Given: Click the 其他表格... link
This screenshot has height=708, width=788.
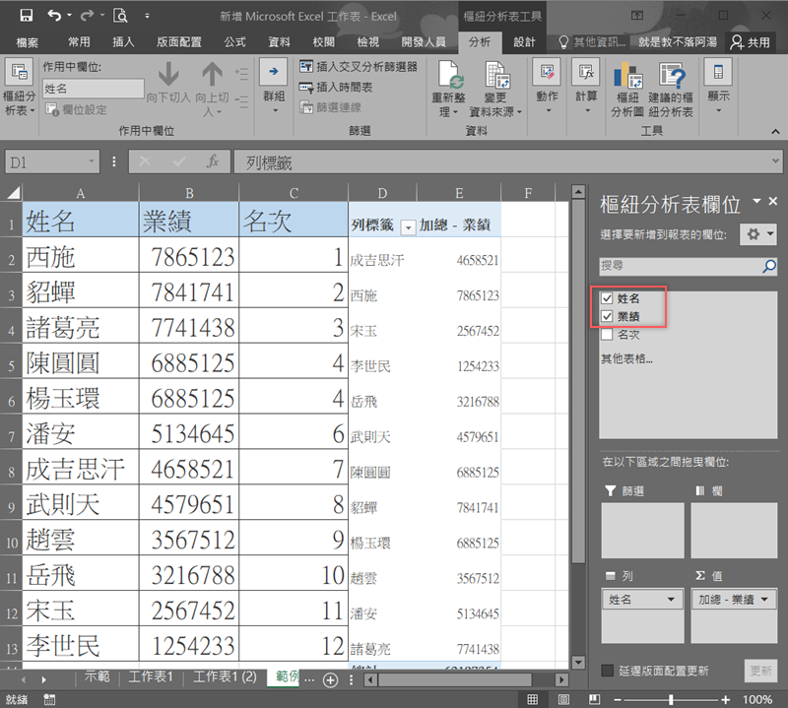Looking at the screenshot, I should pyautogui.click(x=627, y=358).
